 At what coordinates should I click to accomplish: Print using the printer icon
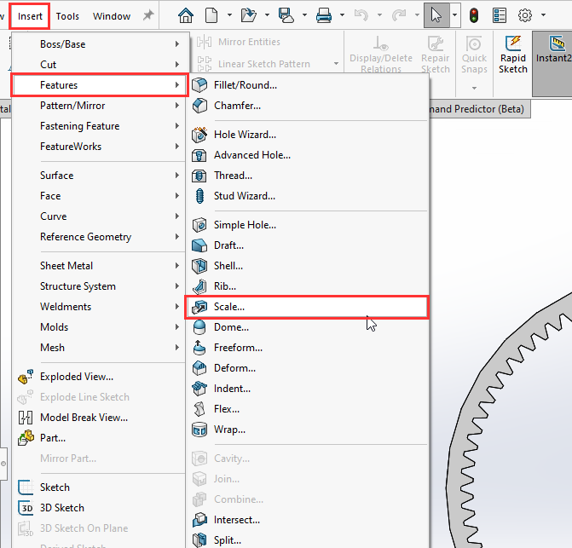tap(324, 15)
